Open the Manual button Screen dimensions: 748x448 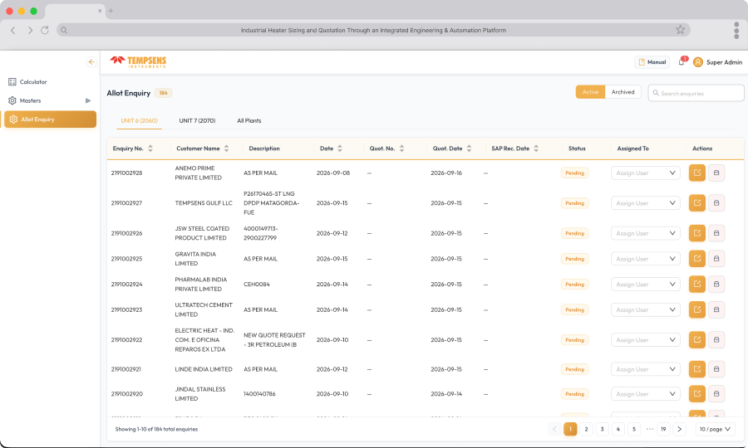pyautogui.click(x=652, y=62)
